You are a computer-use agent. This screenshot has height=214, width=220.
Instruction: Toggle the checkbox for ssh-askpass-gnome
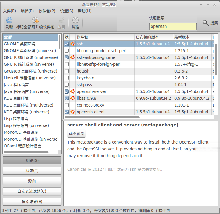pos(67,57)
